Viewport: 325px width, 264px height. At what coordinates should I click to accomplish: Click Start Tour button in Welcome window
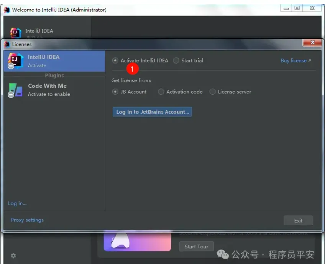click(197, 247)
